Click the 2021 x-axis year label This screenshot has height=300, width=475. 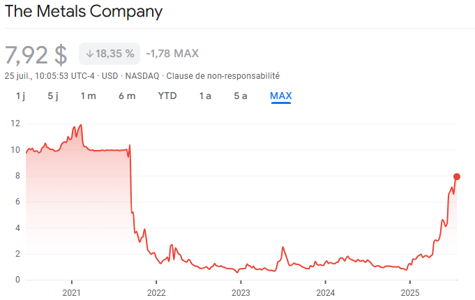pyautogui.click(x=72, y=292)
